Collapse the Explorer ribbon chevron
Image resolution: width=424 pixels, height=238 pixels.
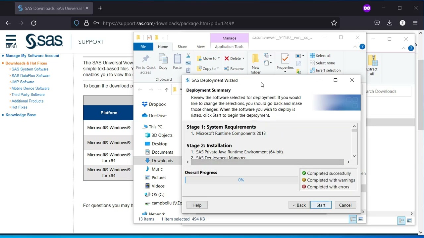point(355,47)
